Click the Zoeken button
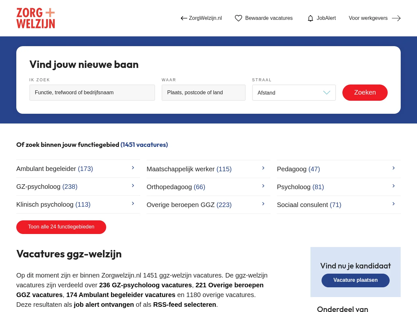Viewport: 417px width, 312px height. [x=365, y=93]
